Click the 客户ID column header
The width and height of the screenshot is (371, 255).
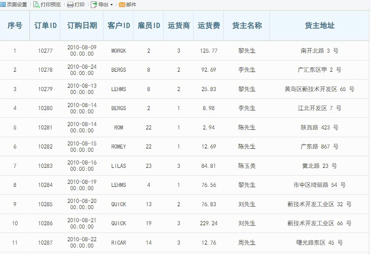pyautogui.click(x=118, y=26)
